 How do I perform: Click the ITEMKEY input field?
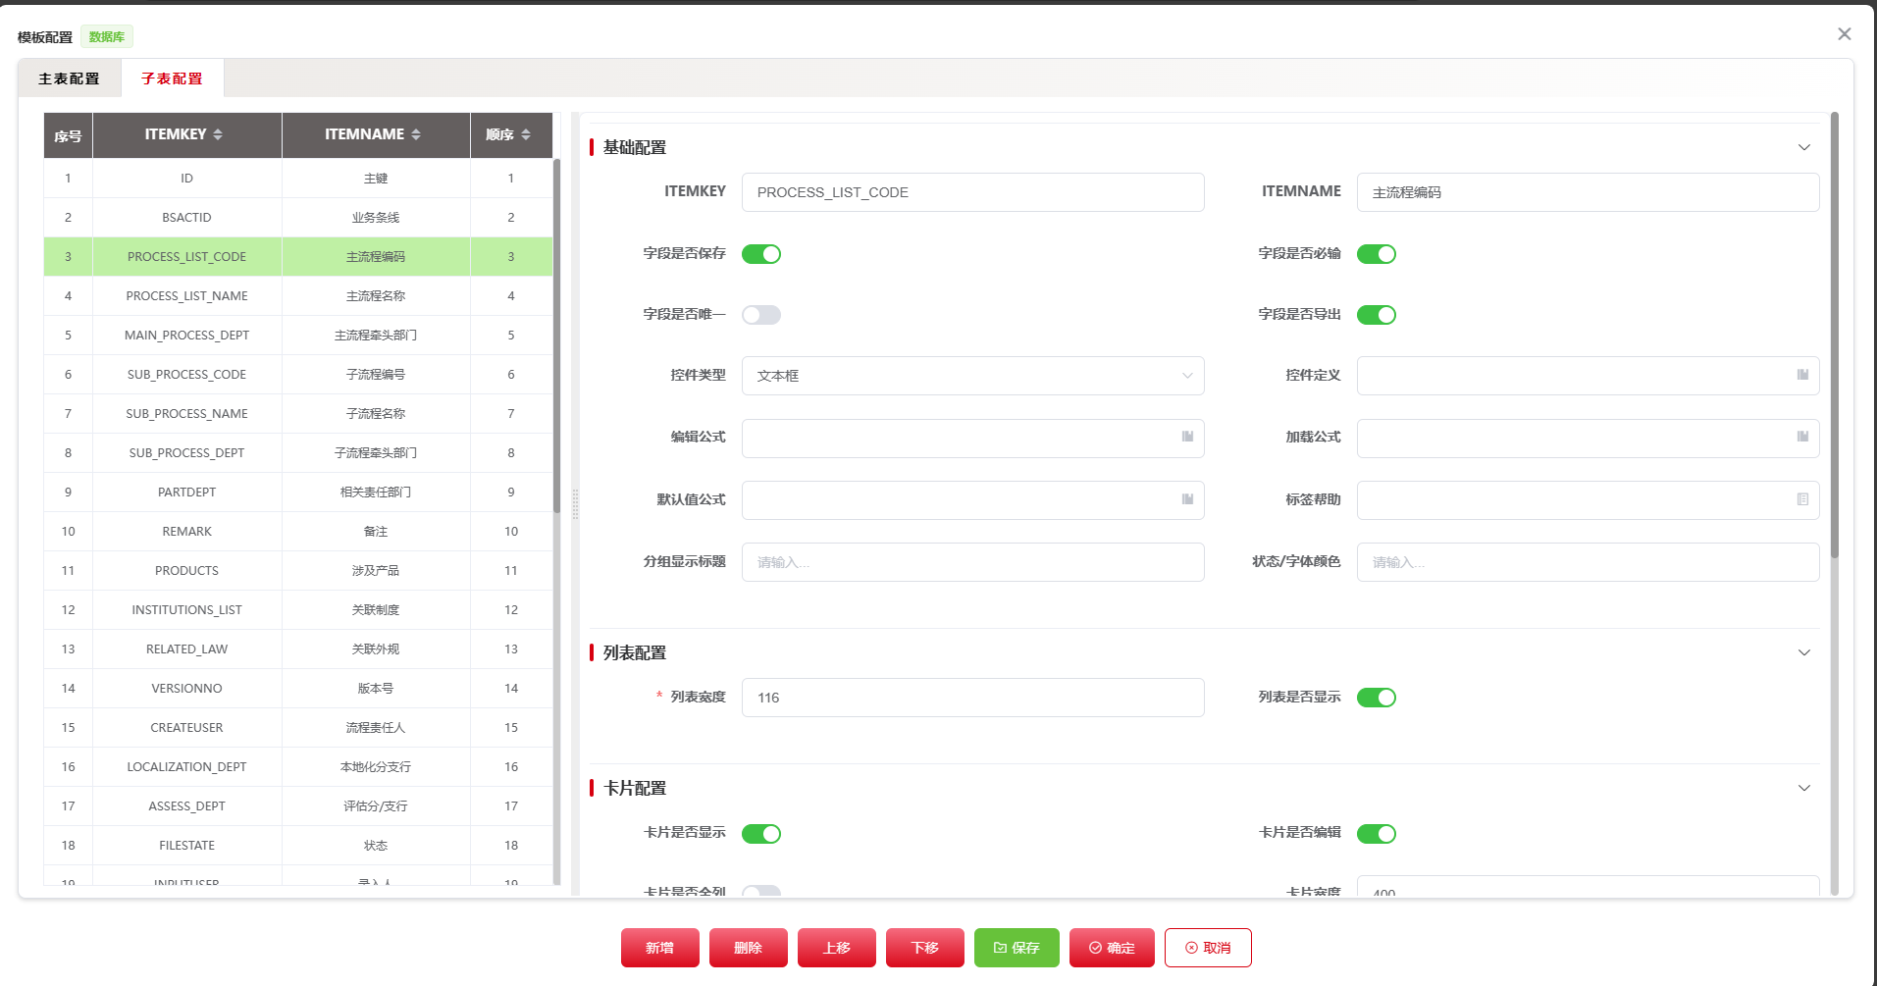pyautogui.click(x=972, y=192)
